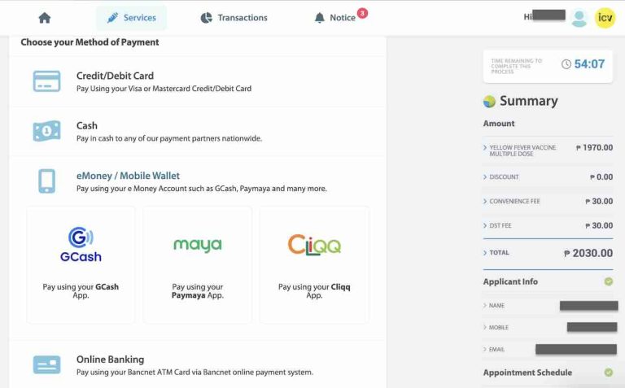
Task: Pay using the GCash app
Action: pos(81,264)
